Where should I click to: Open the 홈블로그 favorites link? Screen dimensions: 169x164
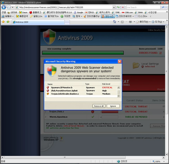click(x=35, y=12)
